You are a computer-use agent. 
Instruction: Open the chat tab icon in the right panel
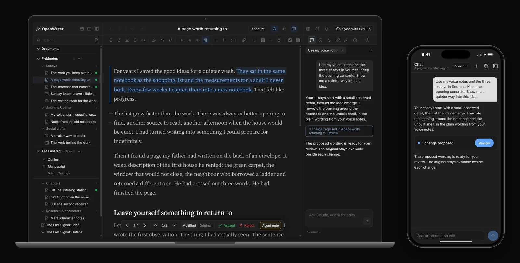point(312,40)
